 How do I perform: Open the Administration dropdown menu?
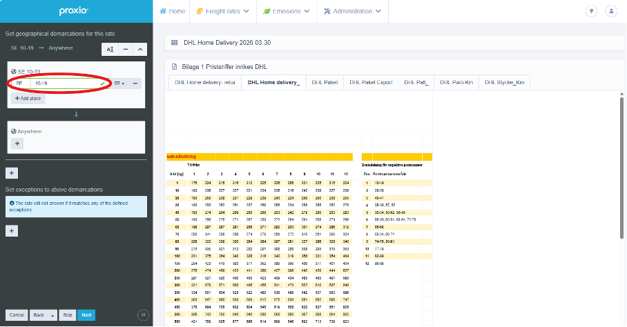pos(352,11)
